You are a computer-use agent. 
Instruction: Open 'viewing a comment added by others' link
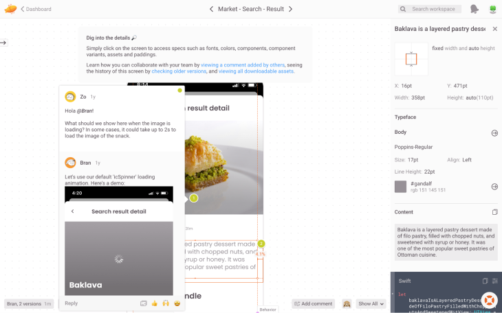242,65
